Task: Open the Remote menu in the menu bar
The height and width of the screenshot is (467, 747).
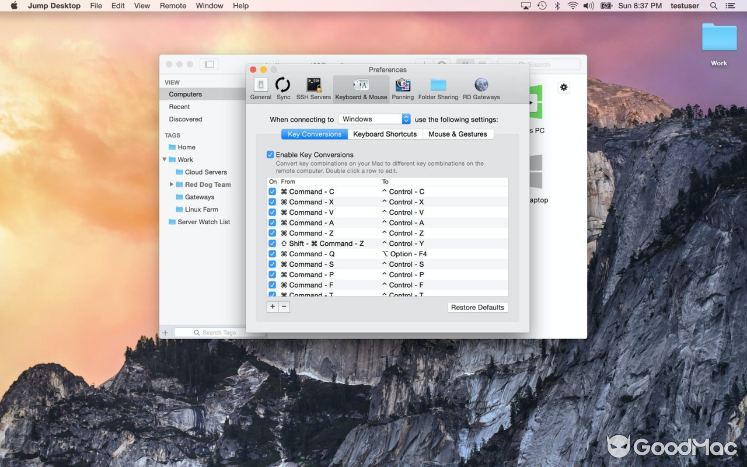Action: [173, 6]
